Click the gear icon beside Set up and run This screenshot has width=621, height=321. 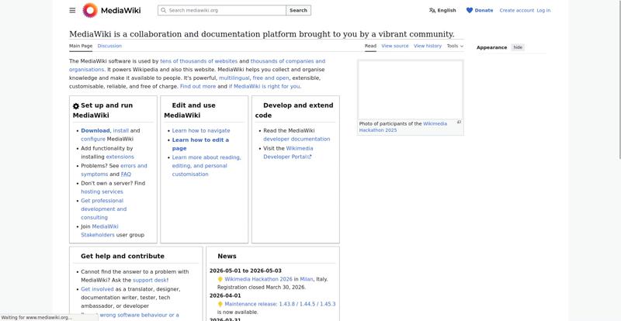[76, 106]
